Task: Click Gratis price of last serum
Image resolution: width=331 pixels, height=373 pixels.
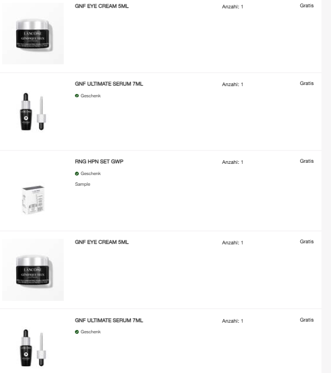Action: (x=307, y=320)
